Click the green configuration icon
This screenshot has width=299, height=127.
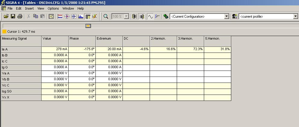pyautogui.click(x=166, y=16)
